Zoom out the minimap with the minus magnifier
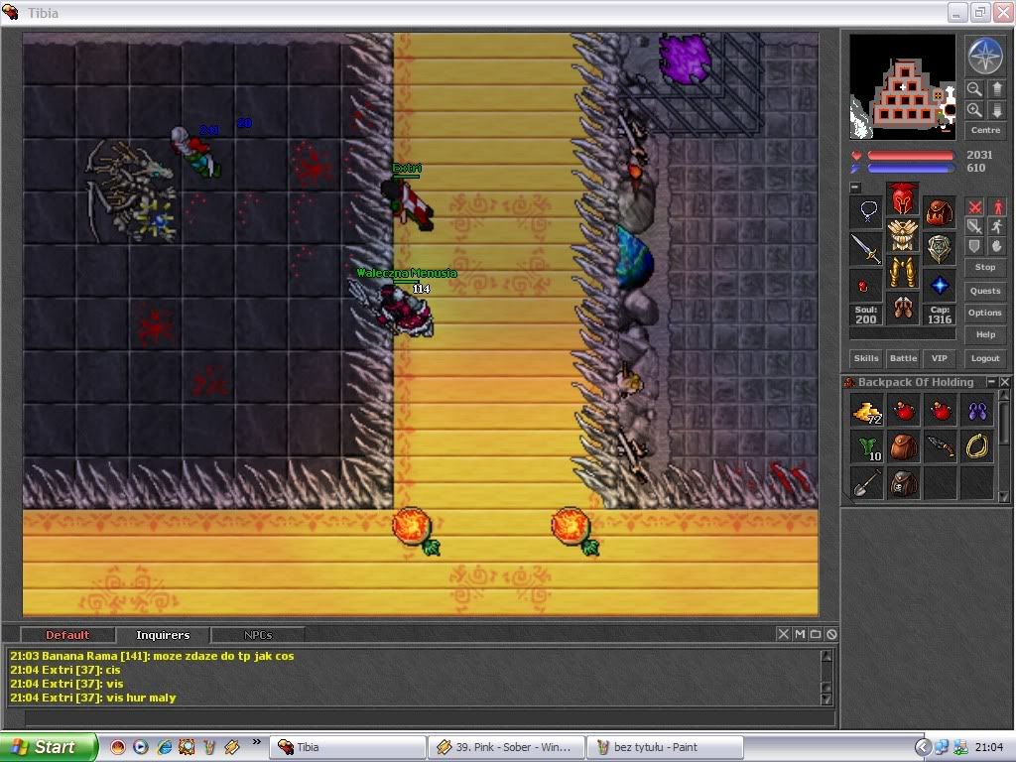Screen dimensions: 1016x762 [x=974, y=88]
